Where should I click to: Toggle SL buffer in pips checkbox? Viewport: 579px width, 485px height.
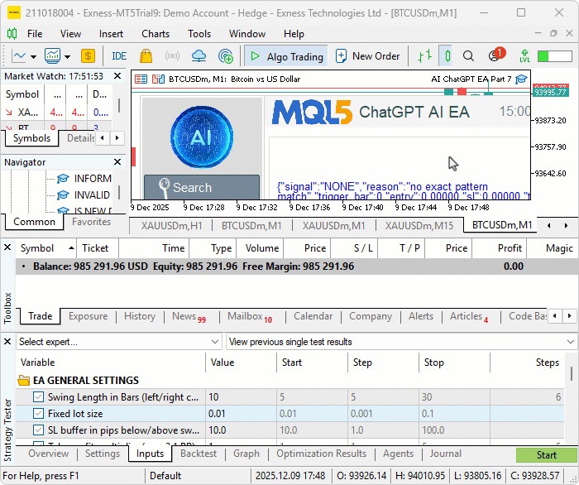coord(38,430)
